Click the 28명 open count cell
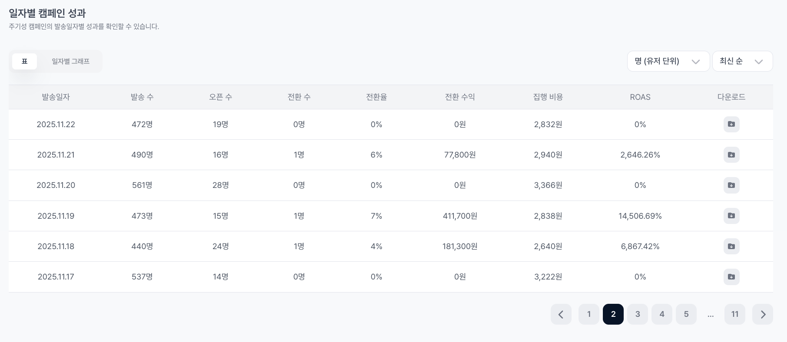The height and width of the screenshot is (342, 787). pos(221,185)
